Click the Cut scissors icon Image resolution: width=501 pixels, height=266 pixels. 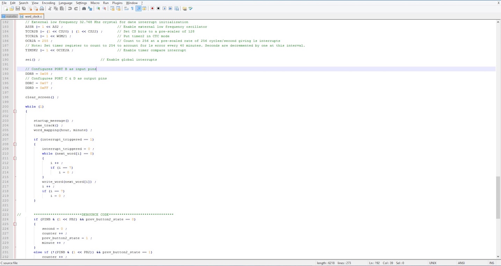coord(50,9)
